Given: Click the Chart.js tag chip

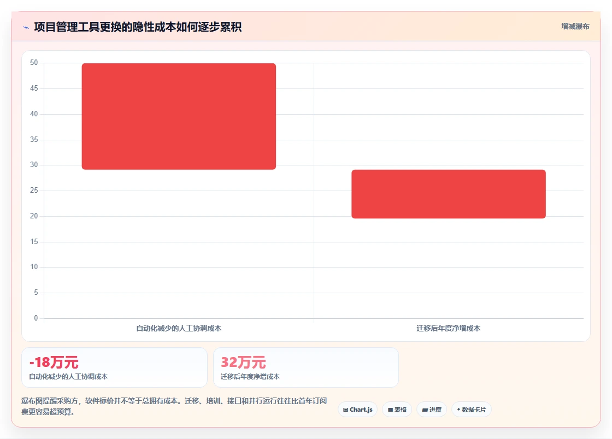Looking at the screenshot, I should 357,410.
